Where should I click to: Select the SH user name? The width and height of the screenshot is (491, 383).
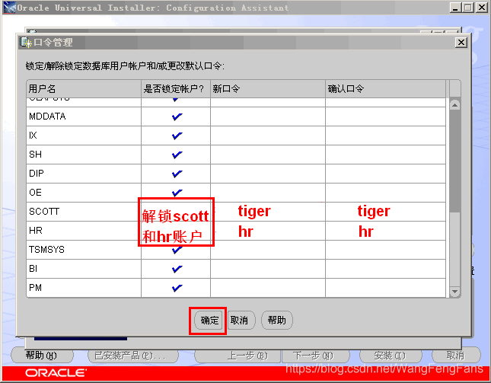[x=35, y=155]
